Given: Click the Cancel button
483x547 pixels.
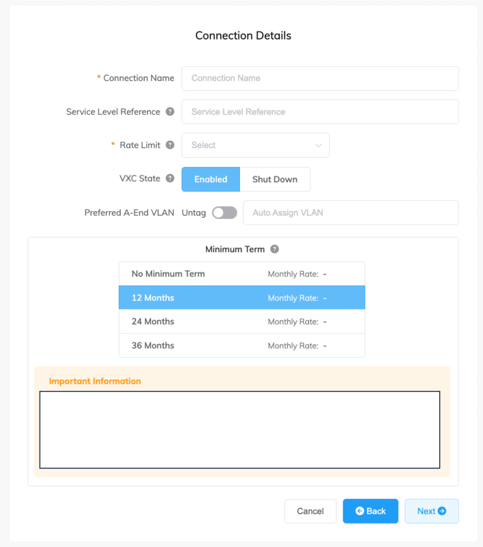Looking at the screenshot, I should (x=310, y=511).
